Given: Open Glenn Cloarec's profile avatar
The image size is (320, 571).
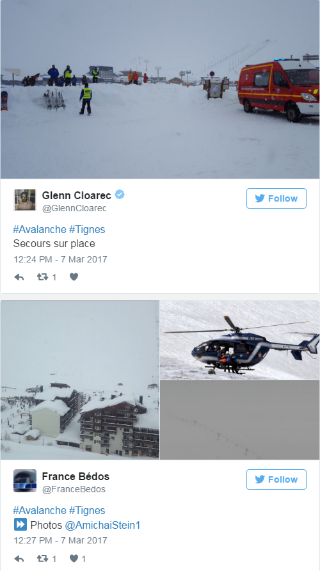Looking at the screenshot, I should coord(25,200).
